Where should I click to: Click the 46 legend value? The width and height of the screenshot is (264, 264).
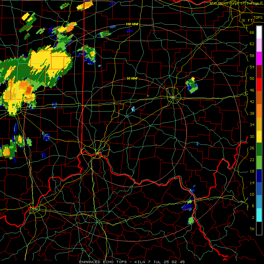point(252,90)
